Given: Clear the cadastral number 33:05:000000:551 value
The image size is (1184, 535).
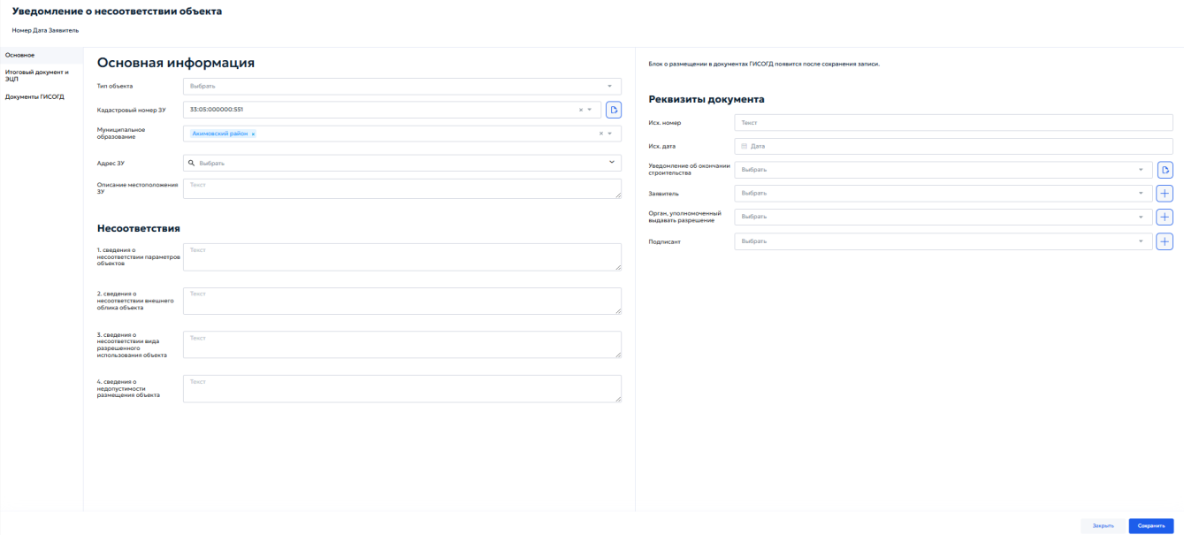Looking at the screenshot, I should point(581,110).
